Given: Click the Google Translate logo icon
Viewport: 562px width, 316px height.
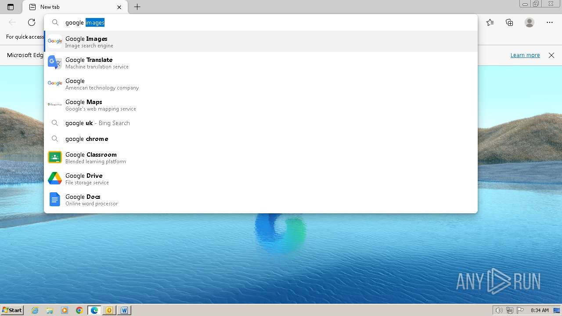Looking at the screenshot, I should [55, 63].
